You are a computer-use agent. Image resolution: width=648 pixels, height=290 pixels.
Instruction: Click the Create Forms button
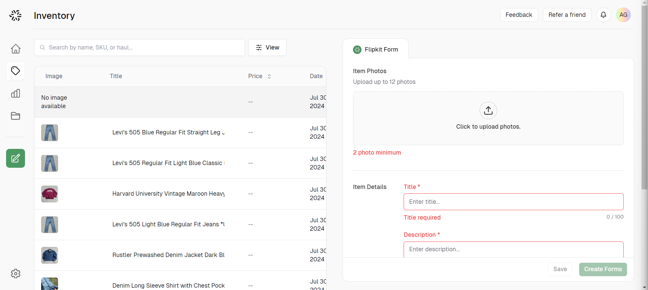click(x=603, y=269)
